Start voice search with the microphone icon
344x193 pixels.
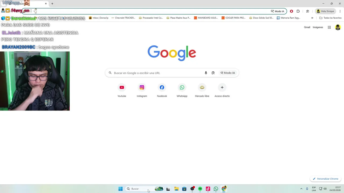206,73
